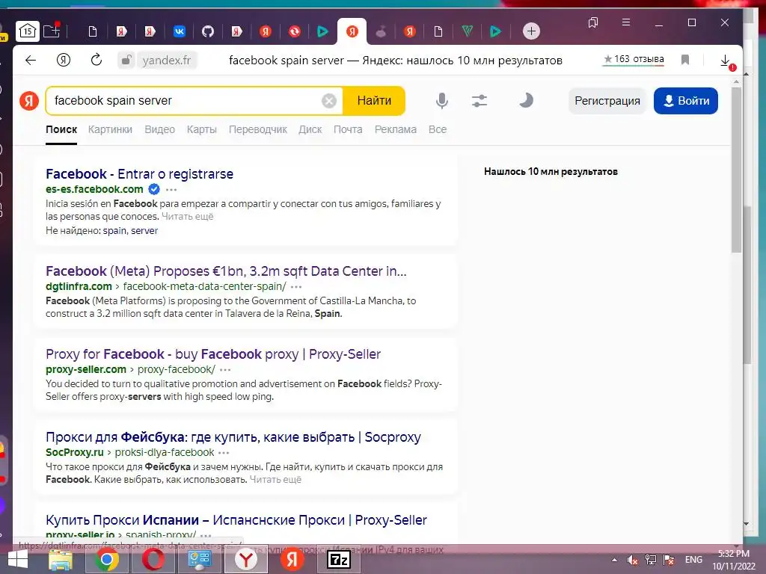
Task: Open the three-dot menu for SocProxy.ru result
Action: pyautogui.click(x=224, y=452)
